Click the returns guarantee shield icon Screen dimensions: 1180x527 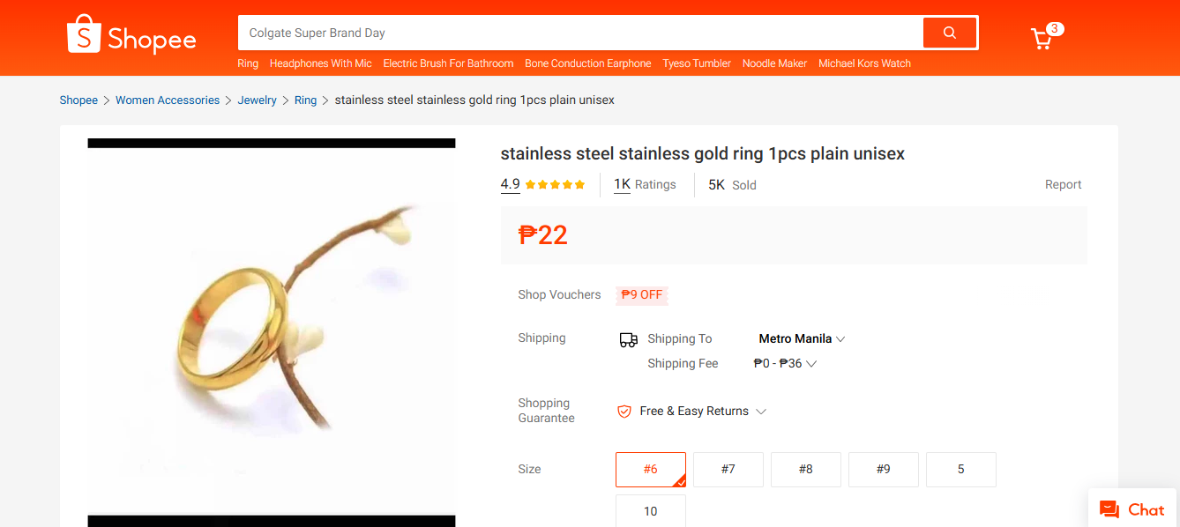tap(624, 411)
